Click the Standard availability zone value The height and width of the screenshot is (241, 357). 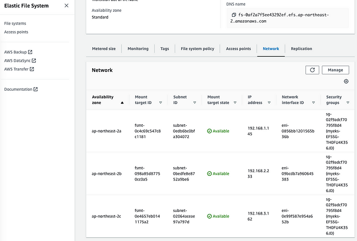point(100,17)
